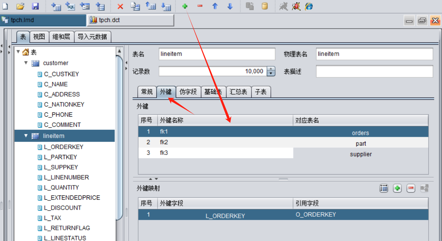Switch to the 表 tab

pyautogui.click(x=23, y=37)
